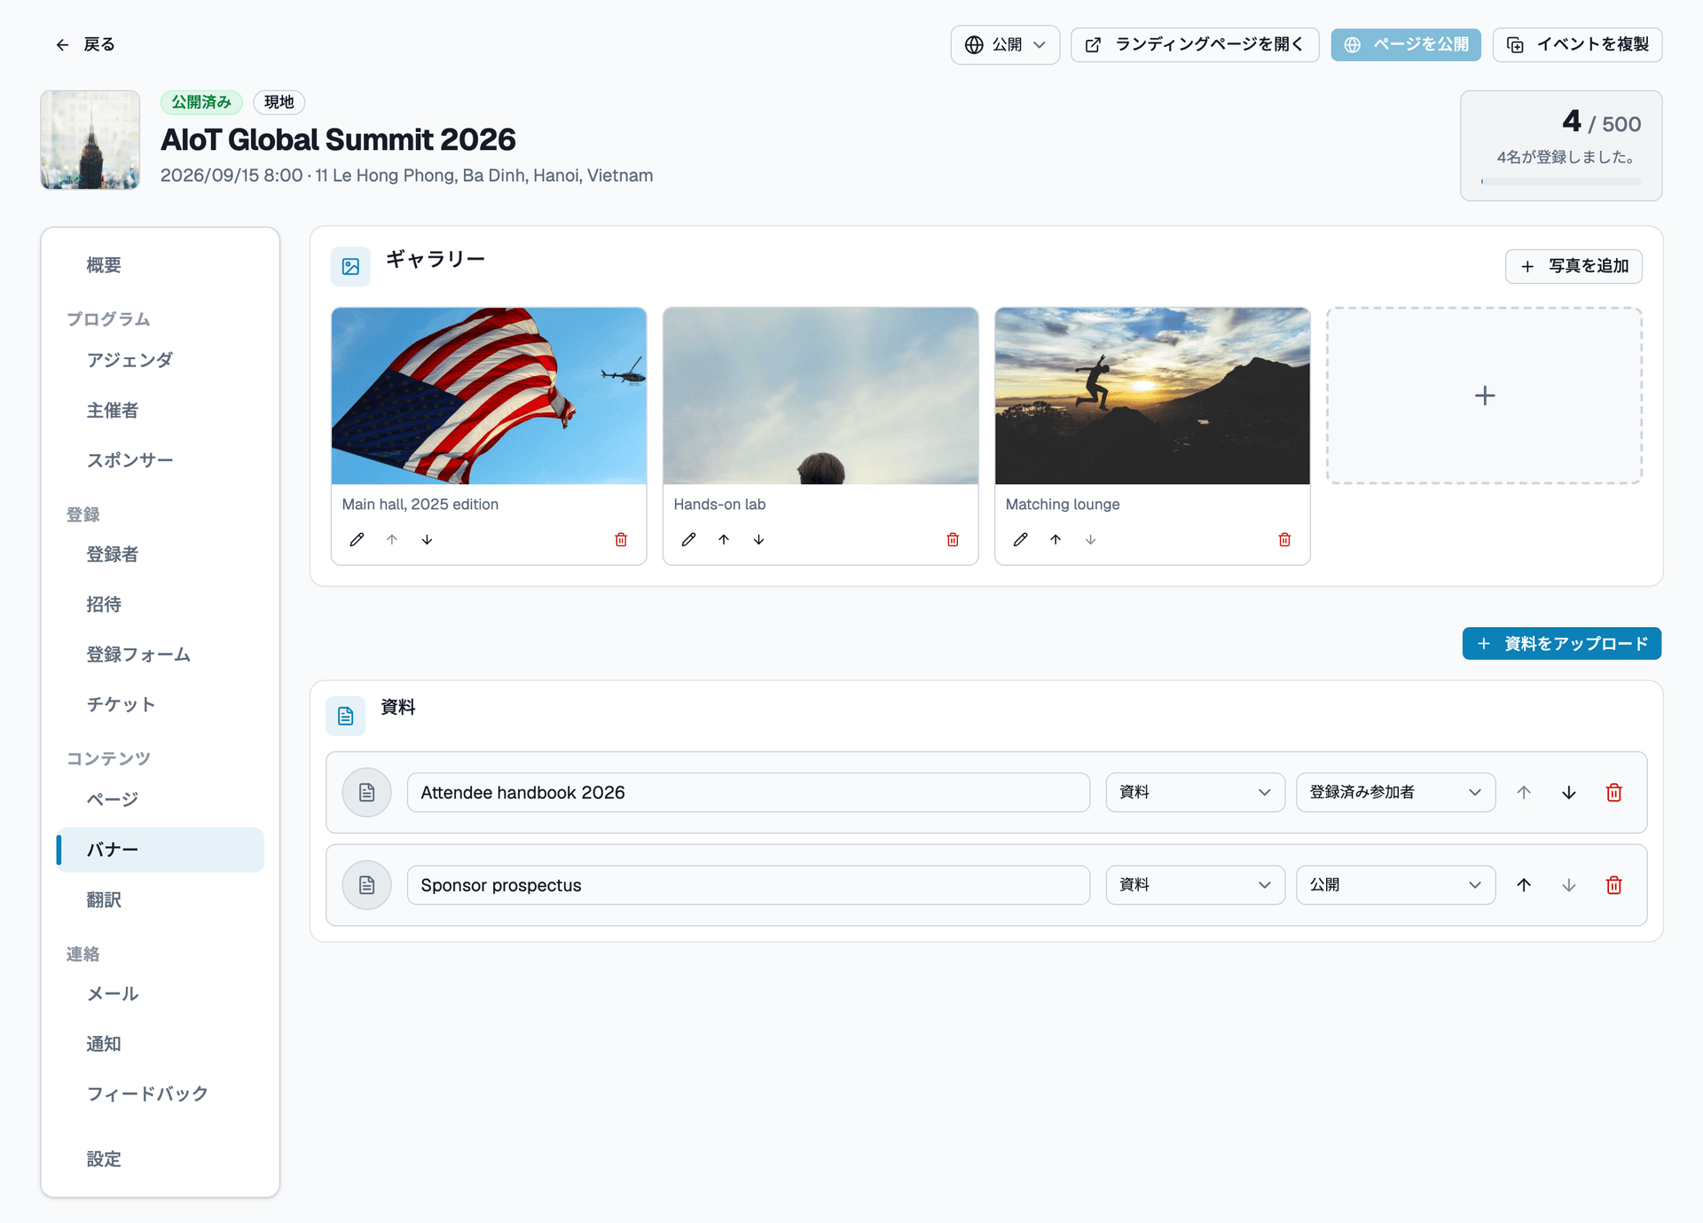The width and height of the screenshot is (1703, 1223).
Task: Open the American flag gallery photo
Action: point(489,396)
